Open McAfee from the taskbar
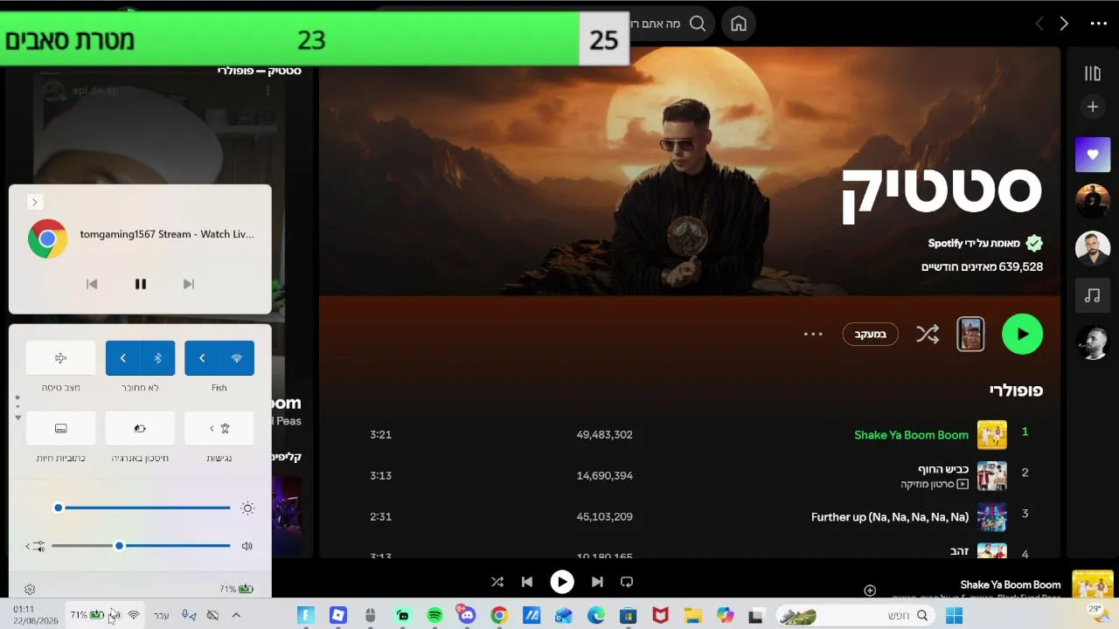Image resolution: width=1119 pixels, height=629 pixels. 660,616
